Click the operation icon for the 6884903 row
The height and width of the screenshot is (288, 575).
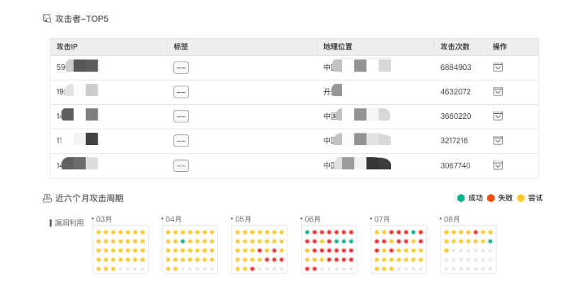[x=498, y=67]
